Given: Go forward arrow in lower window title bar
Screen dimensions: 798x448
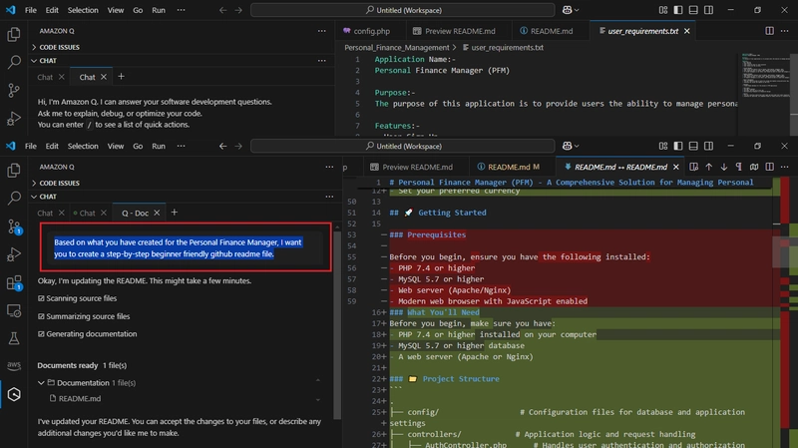Looking at the screenshot, I should point(238,146).
